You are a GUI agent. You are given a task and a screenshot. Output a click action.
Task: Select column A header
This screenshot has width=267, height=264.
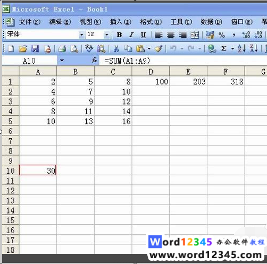click(38, 72)
